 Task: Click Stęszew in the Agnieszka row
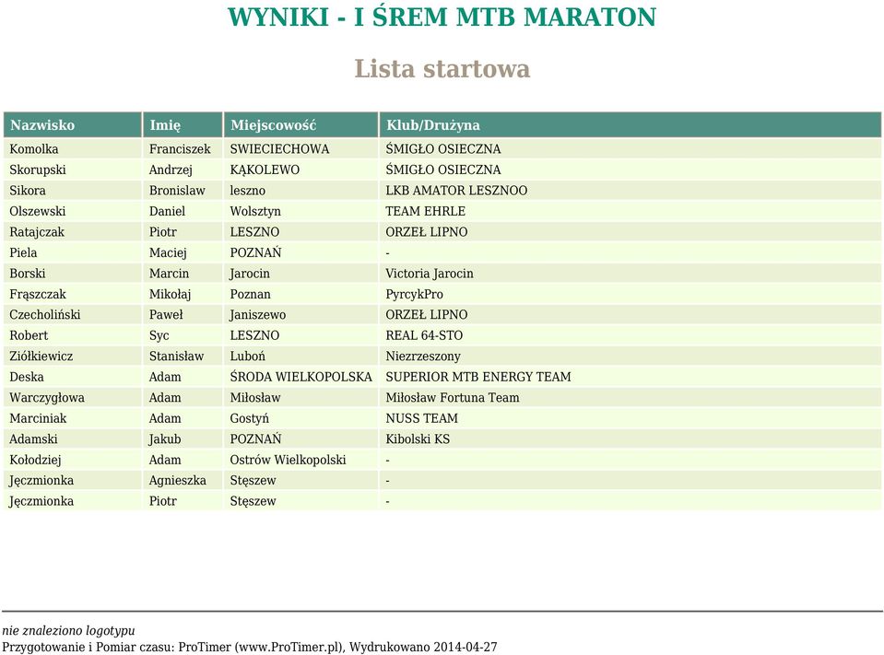click(253, 480)
